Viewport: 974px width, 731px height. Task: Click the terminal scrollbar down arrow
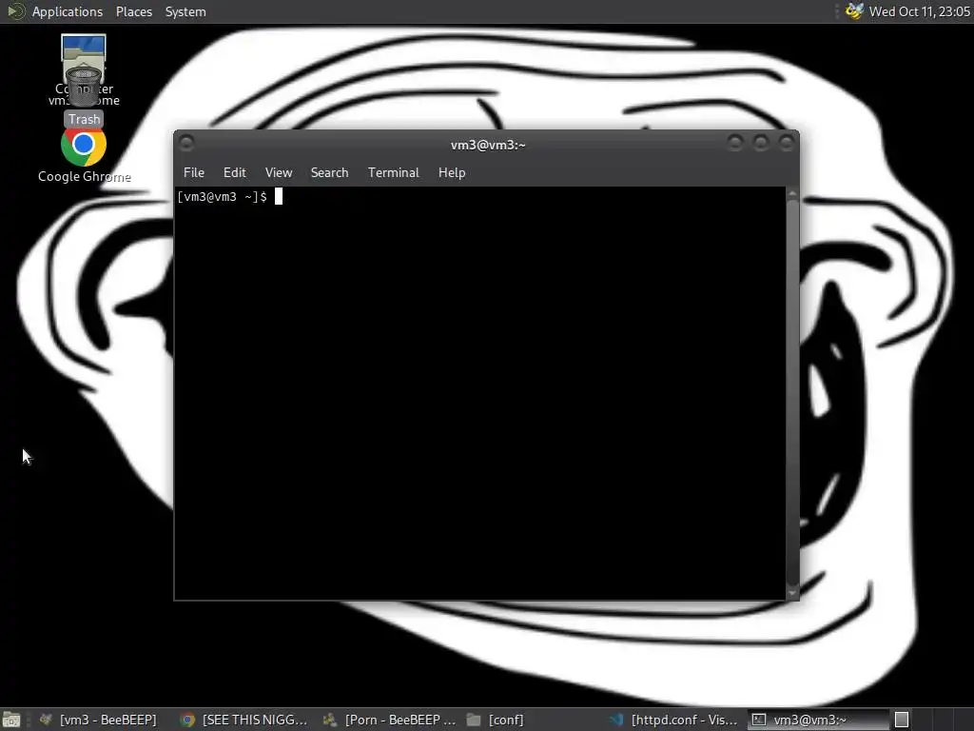792,593
